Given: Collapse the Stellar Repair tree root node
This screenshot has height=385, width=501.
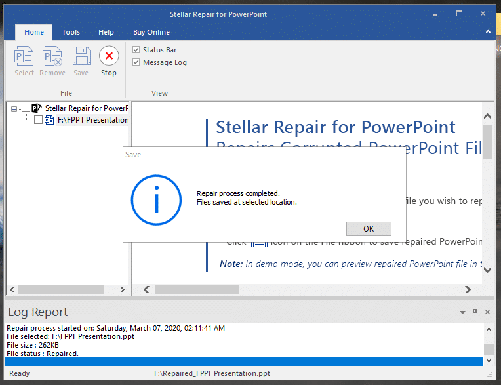Looking at the screenshot, I should pos(14,108).
